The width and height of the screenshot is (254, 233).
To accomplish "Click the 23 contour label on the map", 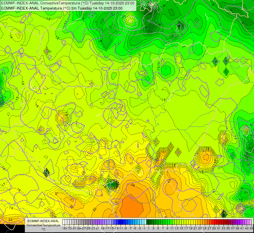I will [x=169, y=181].
